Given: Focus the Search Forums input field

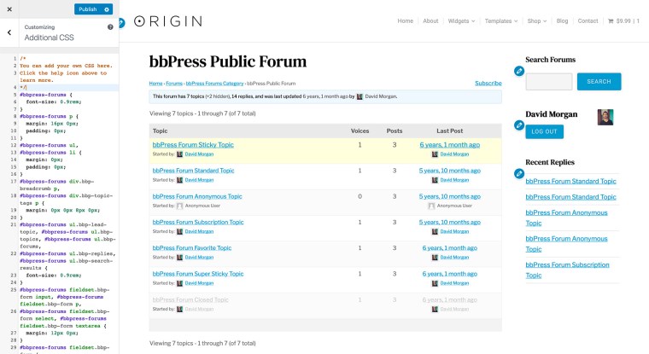Looking at the screenshot, I should (x=549, y=82).
